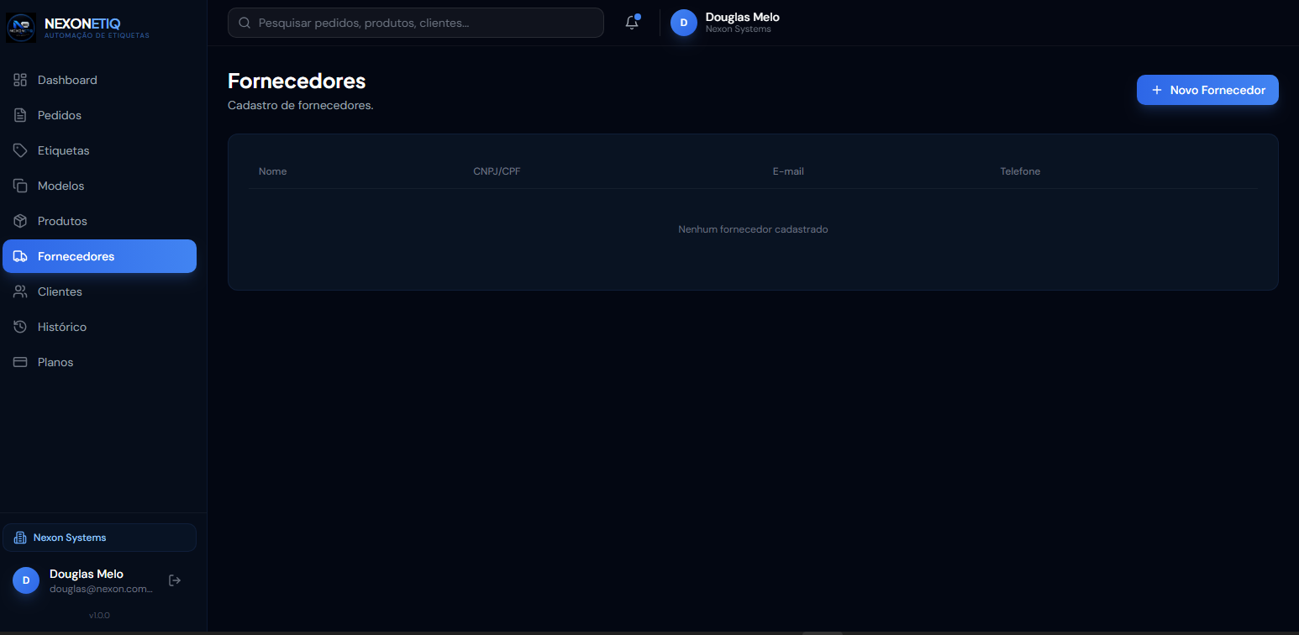Image resolution: width=1299 pixels, height=635 pixels.
Task: Click the plus icon on Novo Fornecedor
Action: pyautogui.click(x=1157, y=90)
